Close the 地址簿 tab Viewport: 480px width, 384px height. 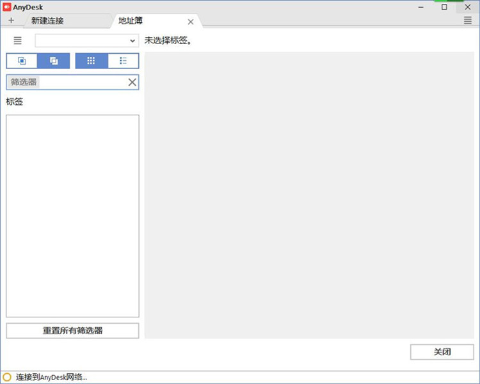[x=191, y=22]
